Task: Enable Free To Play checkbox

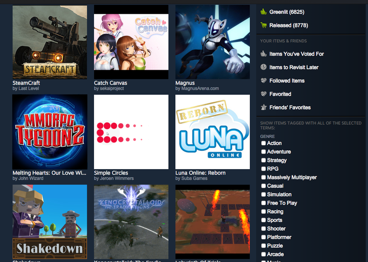Action: coord(264,203)
